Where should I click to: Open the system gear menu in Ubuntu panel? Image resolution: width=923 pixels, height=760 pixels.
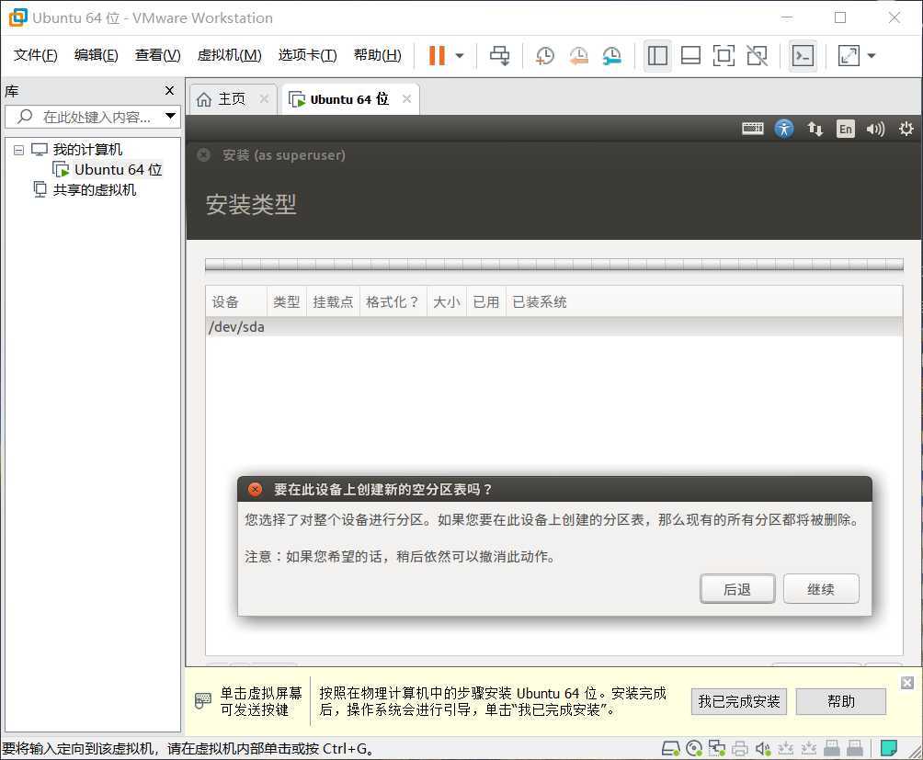pos(906,129)
